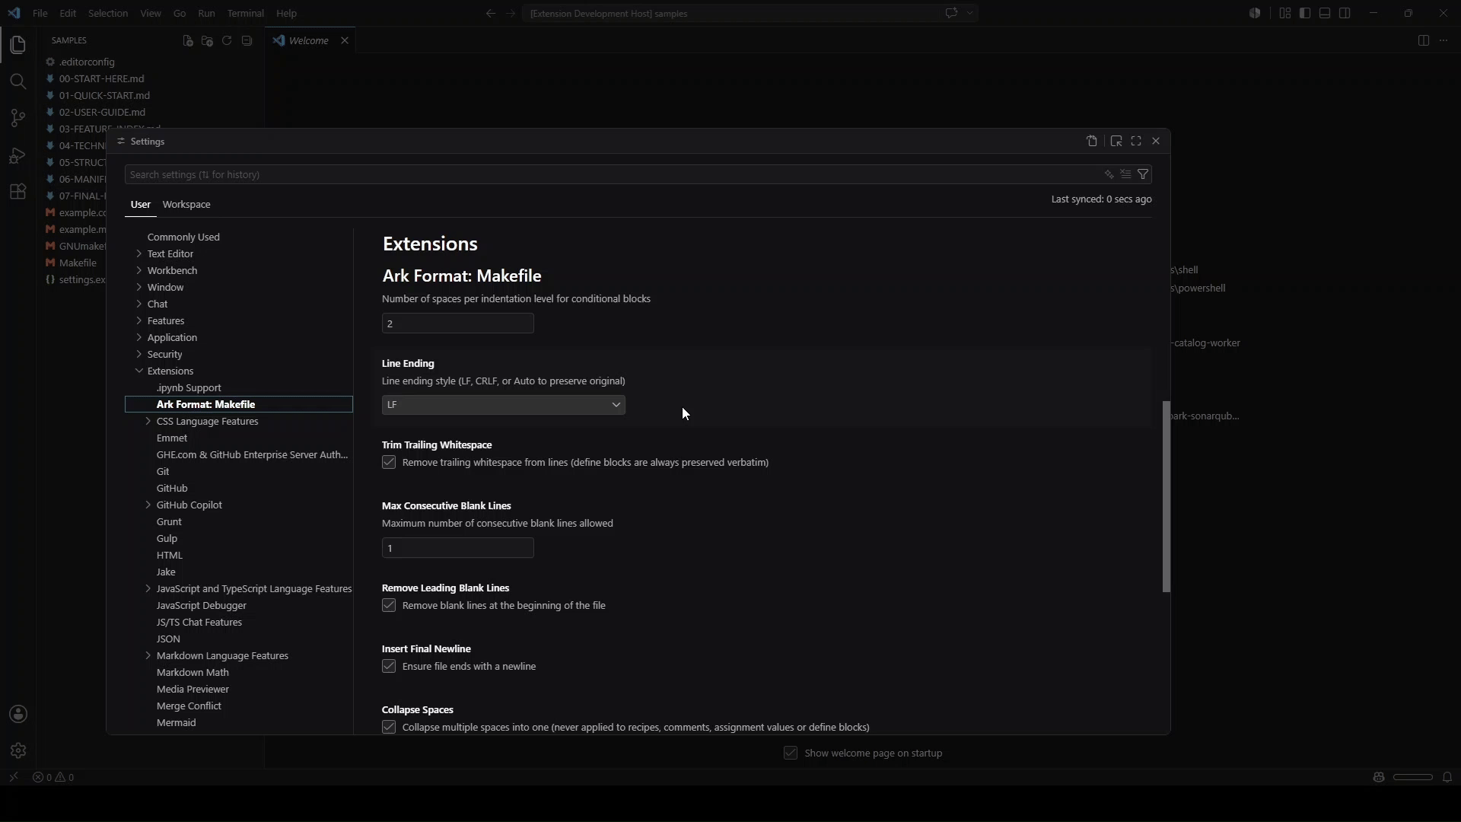Open Extensions view in activity bar
The width and height of the screenshot is (1461, 822).
pos(18,191)
